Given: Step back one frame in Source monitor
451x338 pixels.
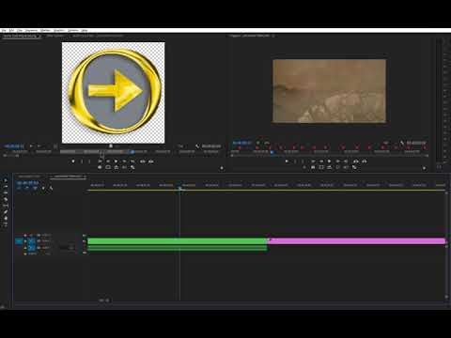Looking at the screenshot, I should pos(108,161).
